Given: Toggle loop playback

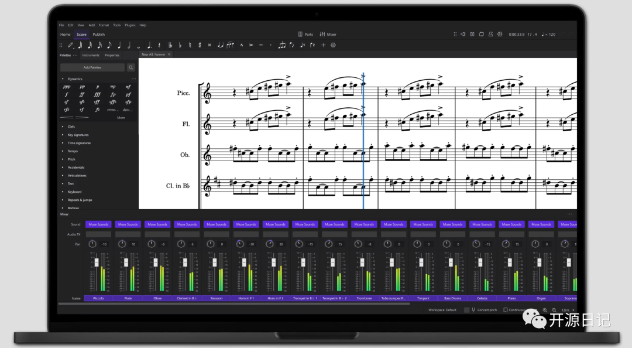Looking at the screenshot, I should 481,35.
